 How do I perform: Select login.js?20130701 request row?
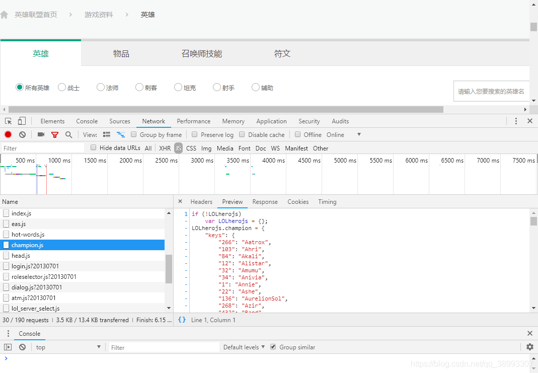coord(83,266)
